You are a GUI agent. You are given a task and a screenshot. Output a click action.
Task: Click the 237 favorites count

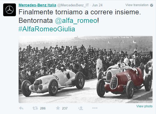(x=65, y=108)
